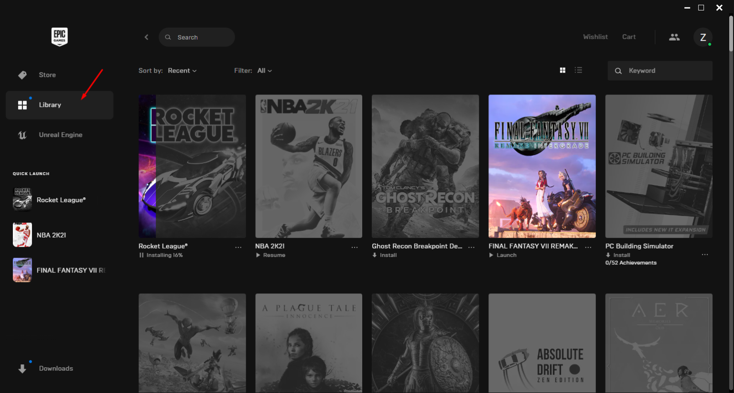734x393 pixels.
Task: Click the Library grid icon
Action: point(22,105)
